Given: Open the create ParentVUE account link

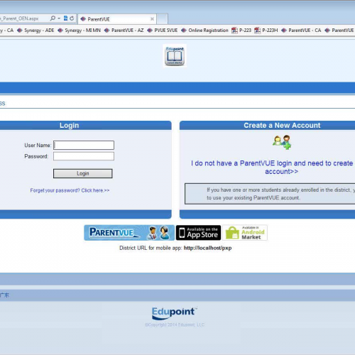Looking at the screenshot, I should [272, 168].
